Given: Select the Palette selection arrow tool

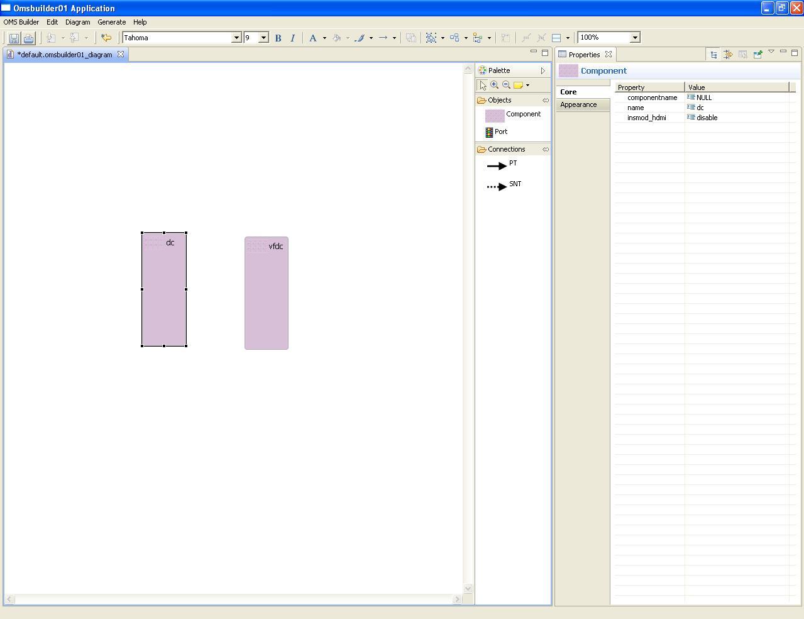Looking at the screenshot, I should pos(483,85).
